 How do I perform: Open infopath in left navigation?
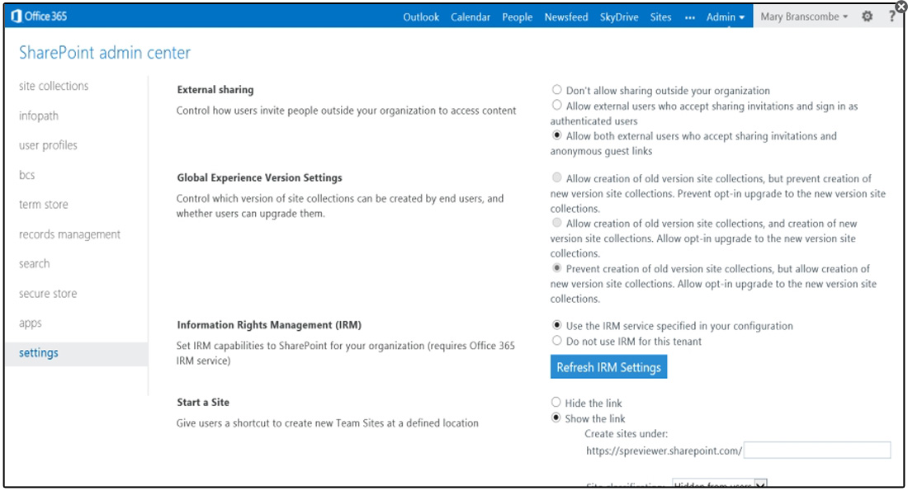click(x=39, y=116)
